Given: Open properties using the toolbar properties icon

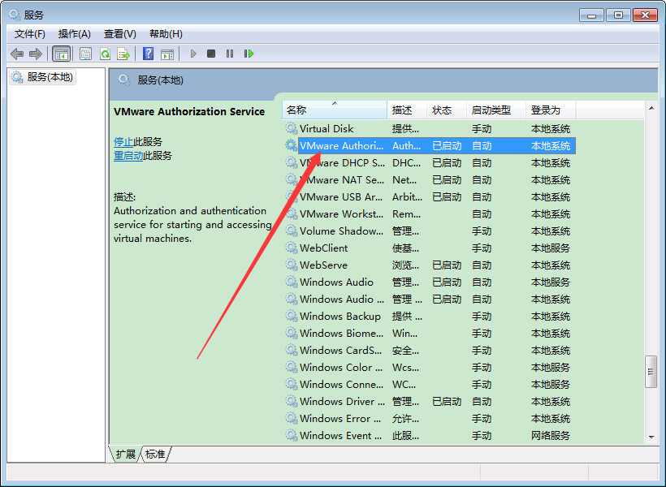Looking at the screenshot, I should coord(85,54).
